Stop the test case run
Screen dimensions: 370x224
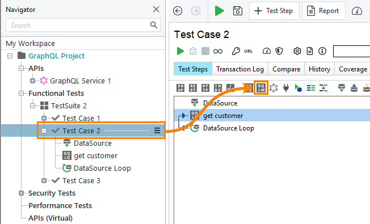click(x=205, y=51)
